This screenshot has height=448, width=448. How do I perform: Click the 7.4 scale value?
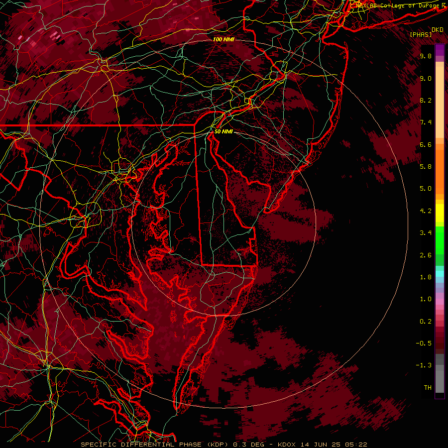click(426, 122)
